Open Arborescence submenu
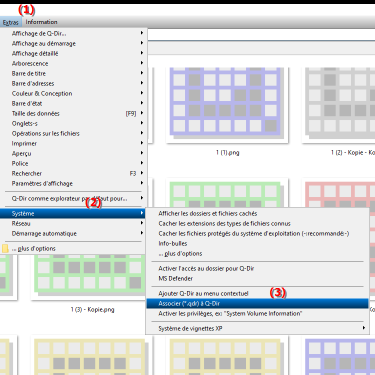The height and width of the screenshot is (375, 375). 73,63
